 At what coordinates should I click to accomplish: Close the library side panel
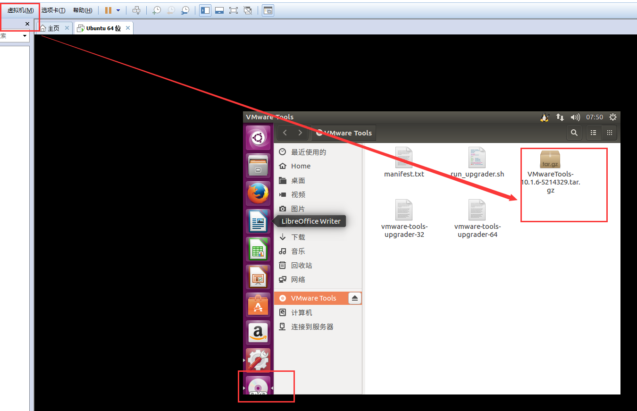[x=27, y=24]
